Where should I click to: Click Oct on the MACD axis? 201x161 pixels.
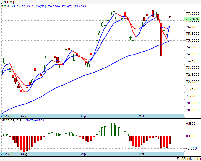point(142,154)
